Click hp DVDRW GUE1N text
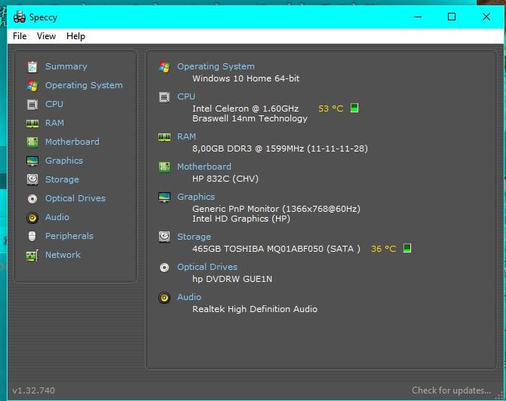This screenshot has height=401, width=506. (232, 279)
